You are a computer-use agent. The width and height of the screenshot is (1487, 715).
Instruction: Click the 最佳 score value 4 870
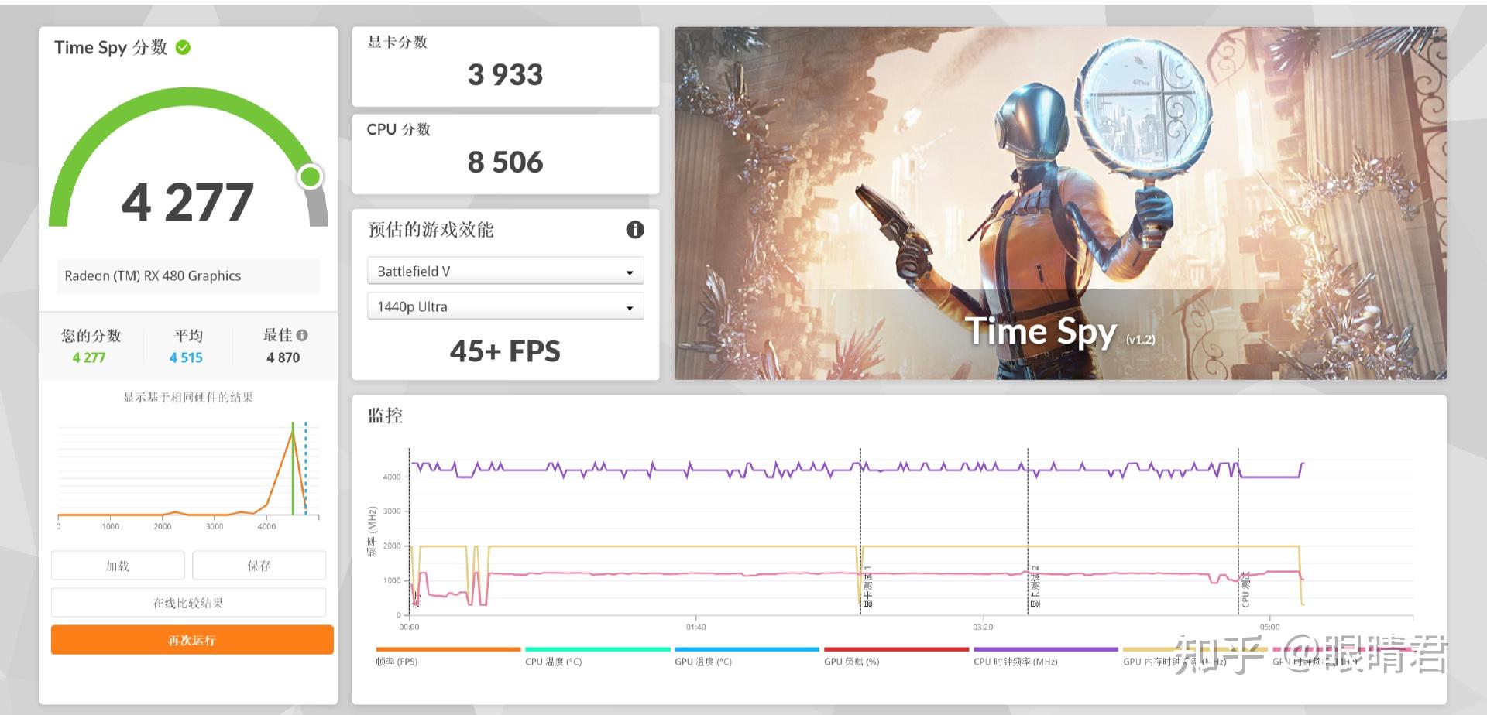[x=283, y=357]
